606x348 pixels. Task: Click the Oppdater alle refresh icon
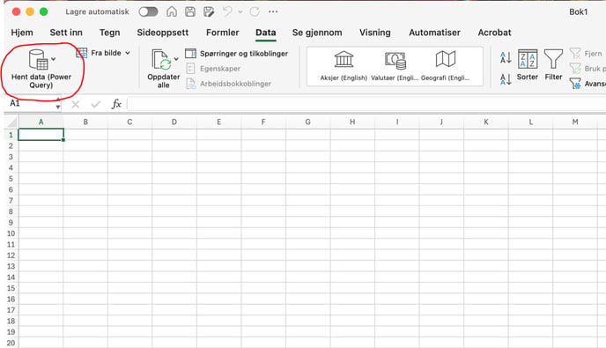[x=161, y=60]
